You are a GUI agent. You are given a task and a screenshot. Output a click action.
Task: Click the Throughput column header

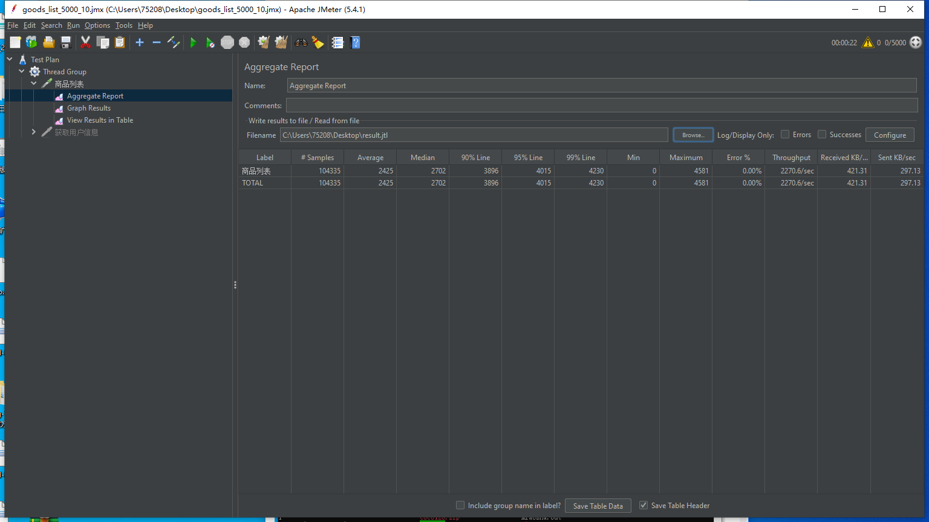coord(791,157)
